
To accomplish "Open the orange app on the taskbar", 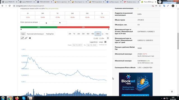I will click(30, 98).
